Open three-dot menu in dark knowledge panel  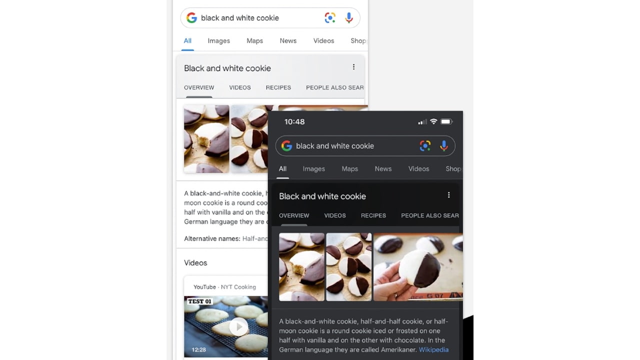point(448,195)
